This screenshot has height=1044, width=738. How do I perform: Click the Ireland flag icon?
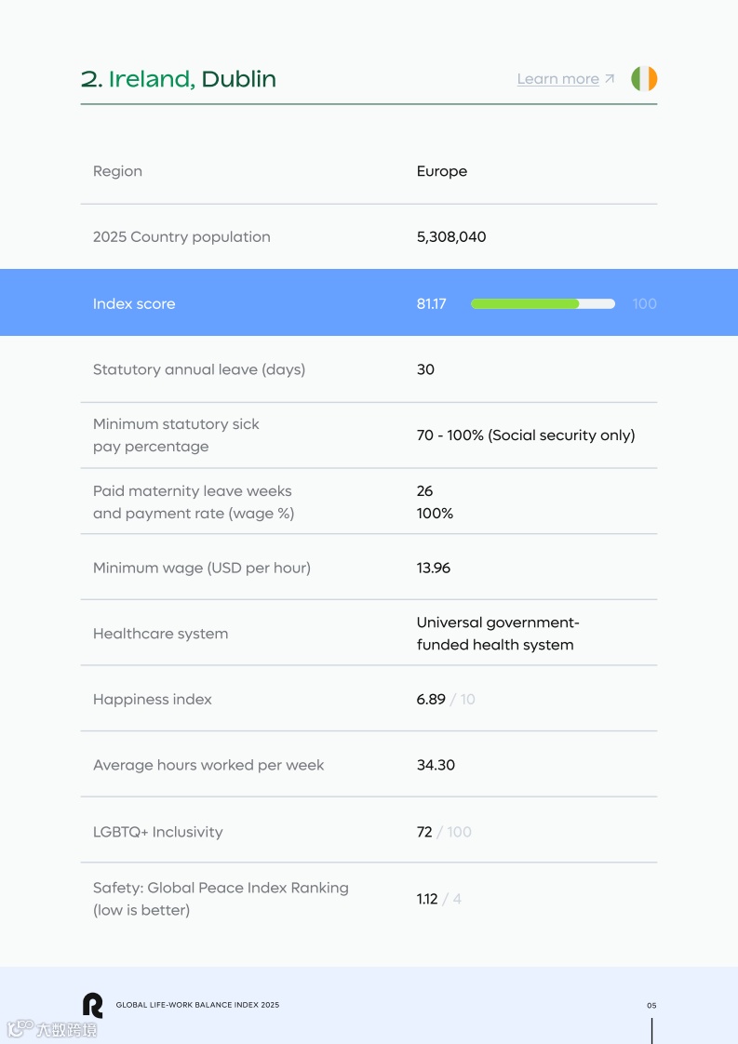644,79
